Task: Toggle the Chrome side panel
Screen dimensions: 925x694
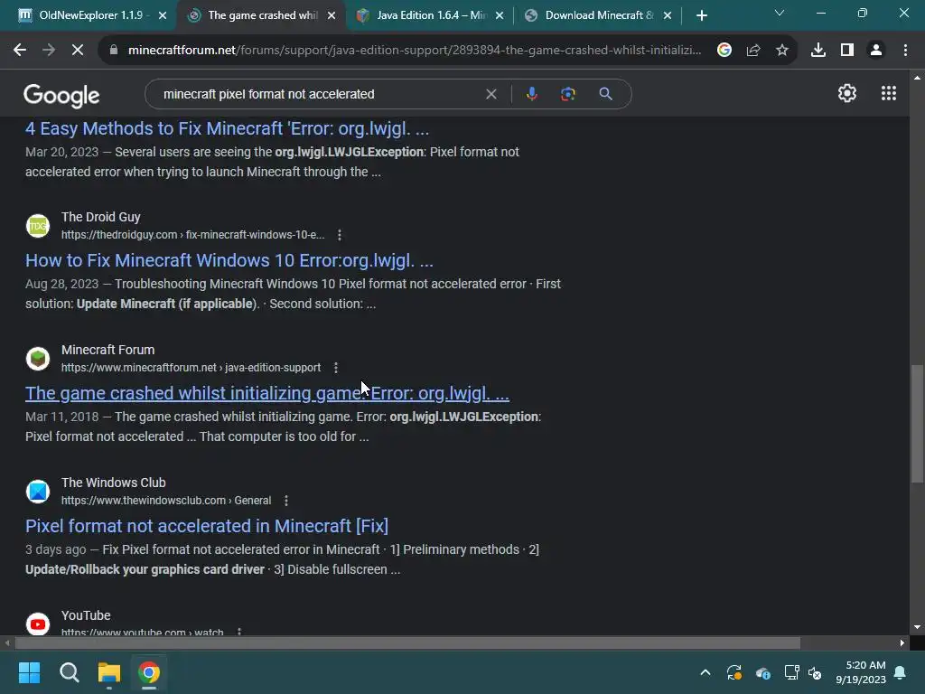Action: coord(847,51)
